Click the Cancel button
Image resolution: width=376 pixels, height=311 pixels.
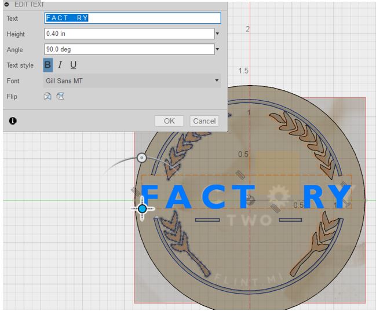205,121
